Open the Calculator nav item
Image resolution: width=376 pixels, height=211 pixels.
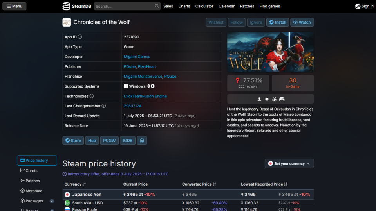(x=204, y=6)
